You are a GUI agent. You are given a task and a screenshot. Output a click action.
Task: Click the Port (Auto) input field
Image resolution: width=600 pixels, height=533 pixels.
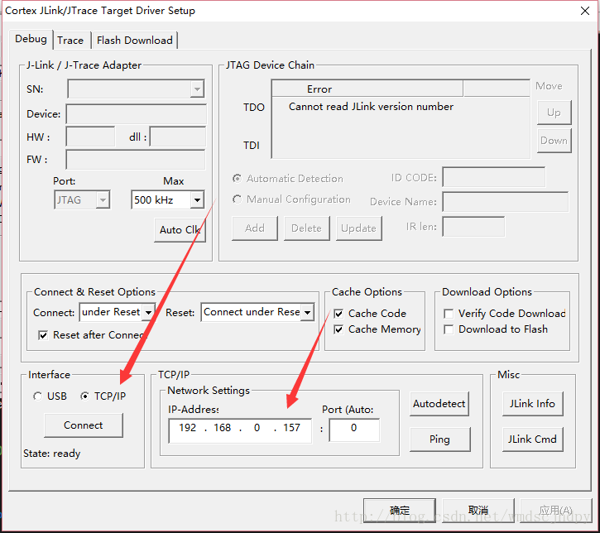(354, 430)
